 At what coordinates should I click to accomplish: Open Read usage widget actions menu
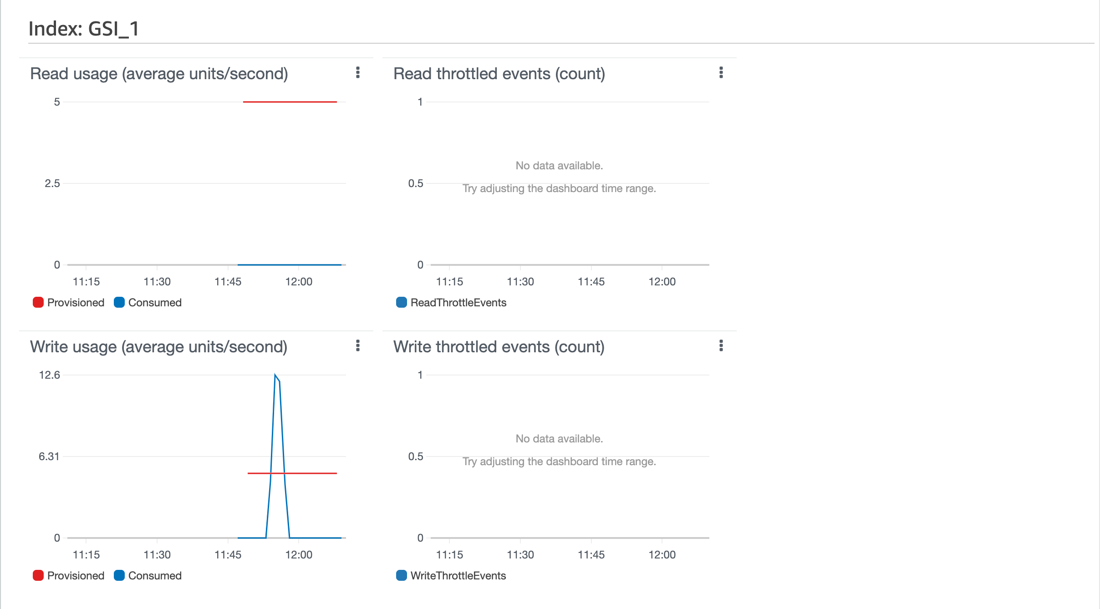[x=358, y=73]
